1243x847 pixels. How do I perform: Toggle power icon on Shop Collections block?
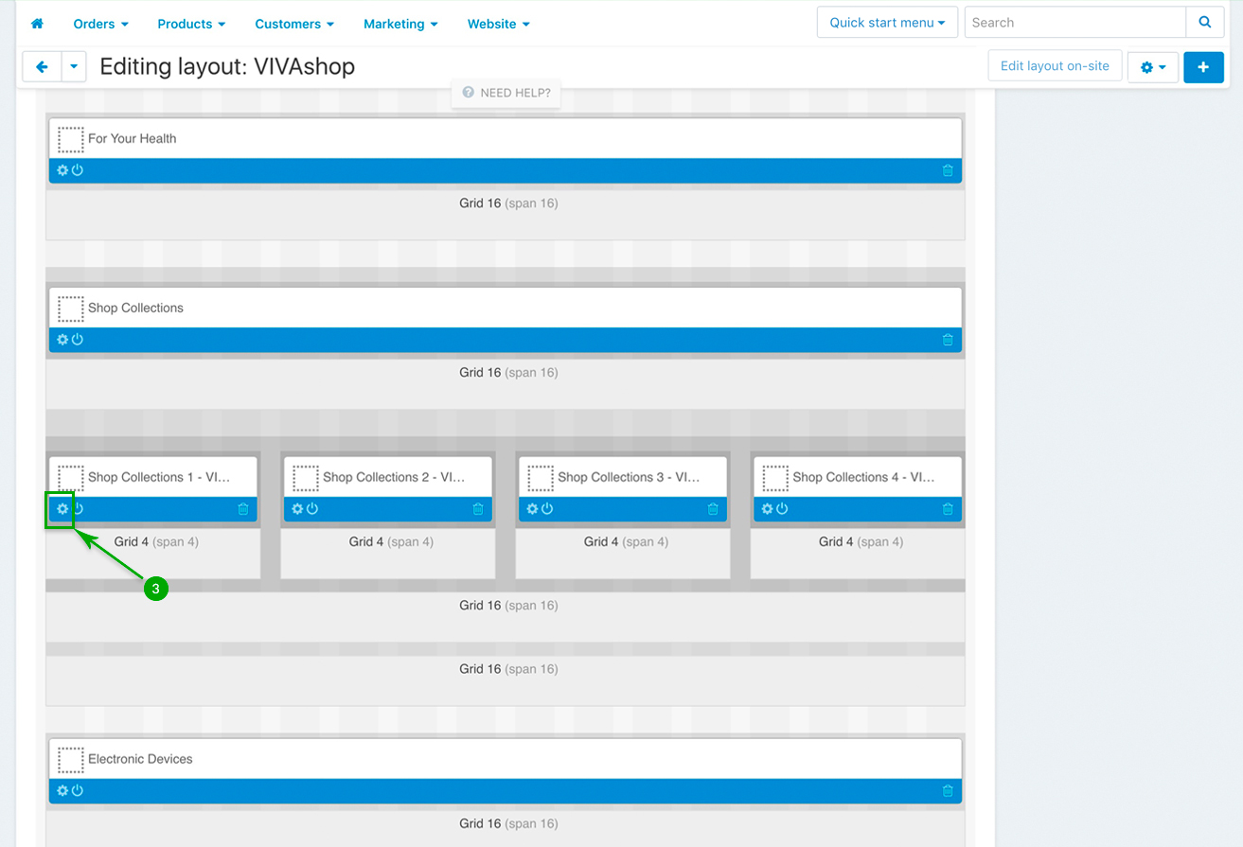click(78, 340)
